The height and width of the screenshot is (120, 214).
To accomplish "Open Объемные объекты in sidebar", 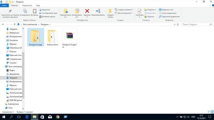I will click(x=14, y=48).
